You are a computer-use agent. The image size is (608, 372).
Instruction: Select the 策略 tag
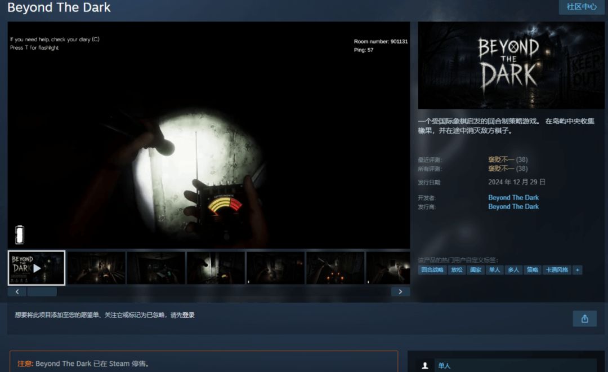(x=533, y=270)
